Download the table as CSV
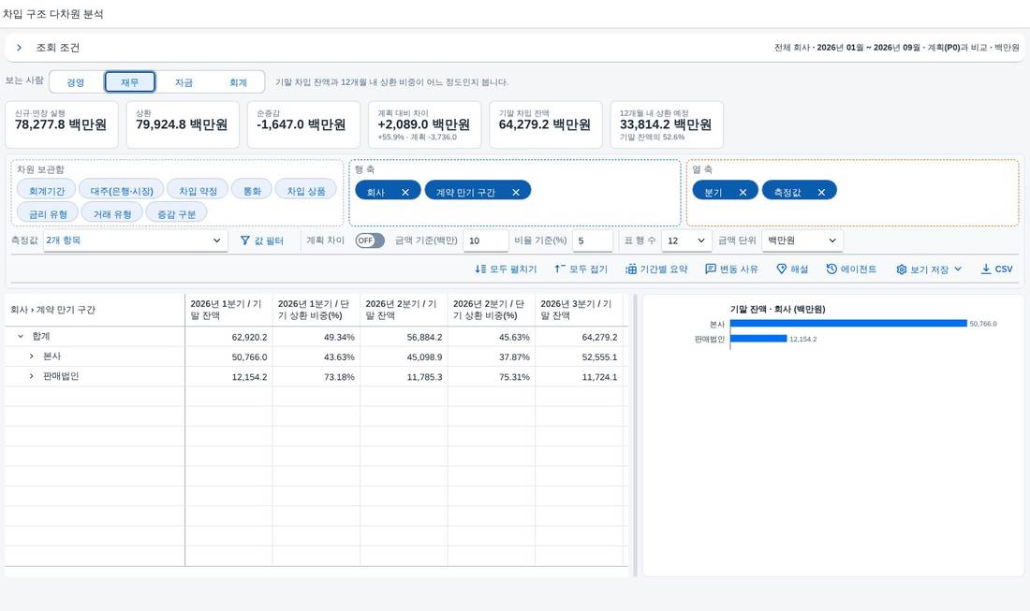The width and height of the screenshot is (1030, 611). click(x=996, y=269)
